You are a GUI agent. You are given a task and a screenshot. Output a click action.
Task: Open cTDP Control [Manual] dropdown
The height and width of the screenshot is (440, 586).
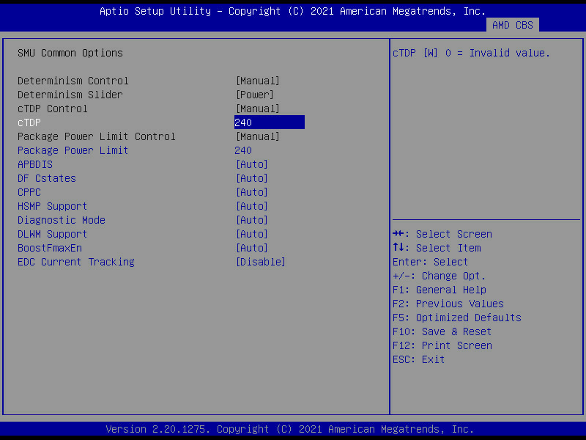(x=257, y=109)
